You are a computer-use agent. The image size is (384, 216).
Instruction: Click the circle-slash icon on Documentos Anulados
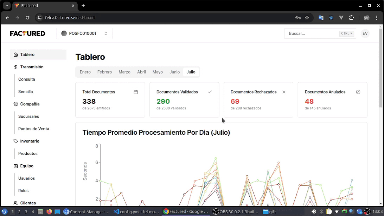click(x=358, y=92)
